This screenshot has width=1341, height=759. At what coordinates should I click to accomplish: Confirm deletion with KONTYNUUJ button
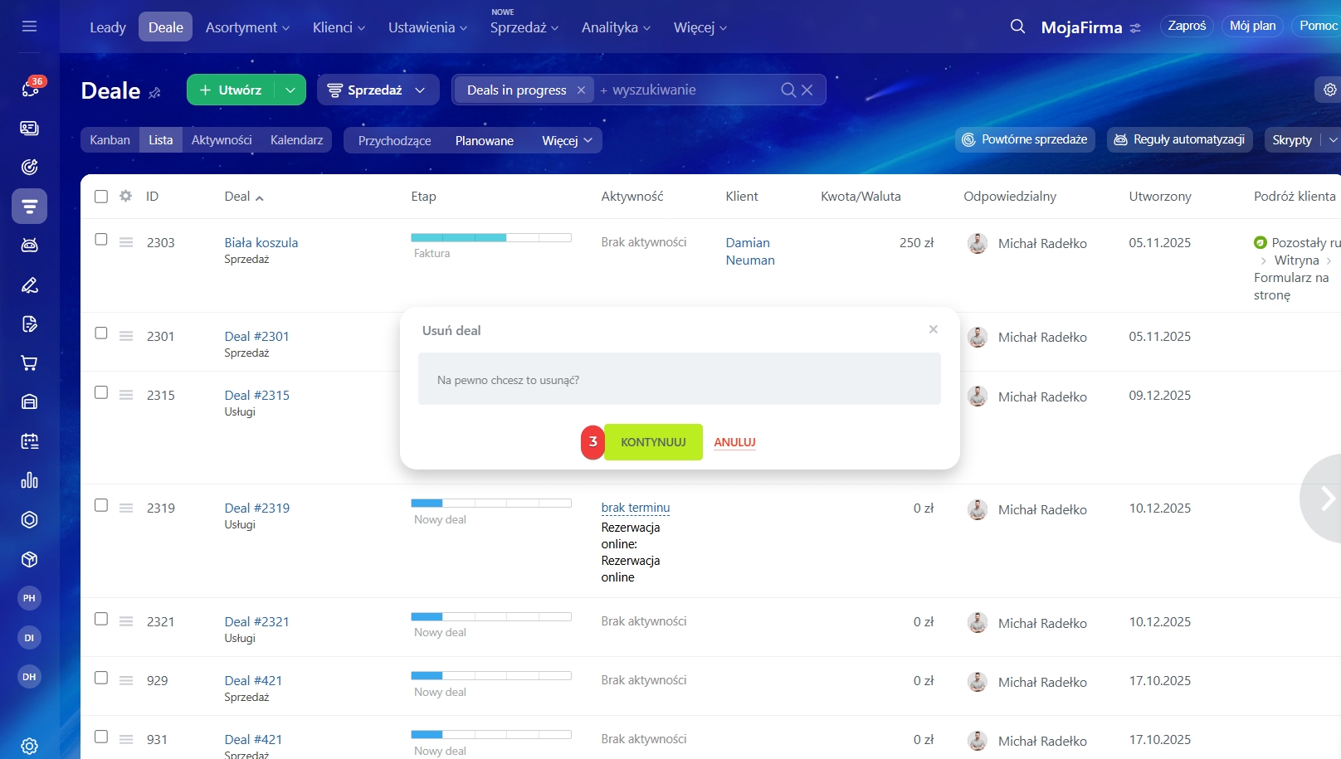[653, 442]
